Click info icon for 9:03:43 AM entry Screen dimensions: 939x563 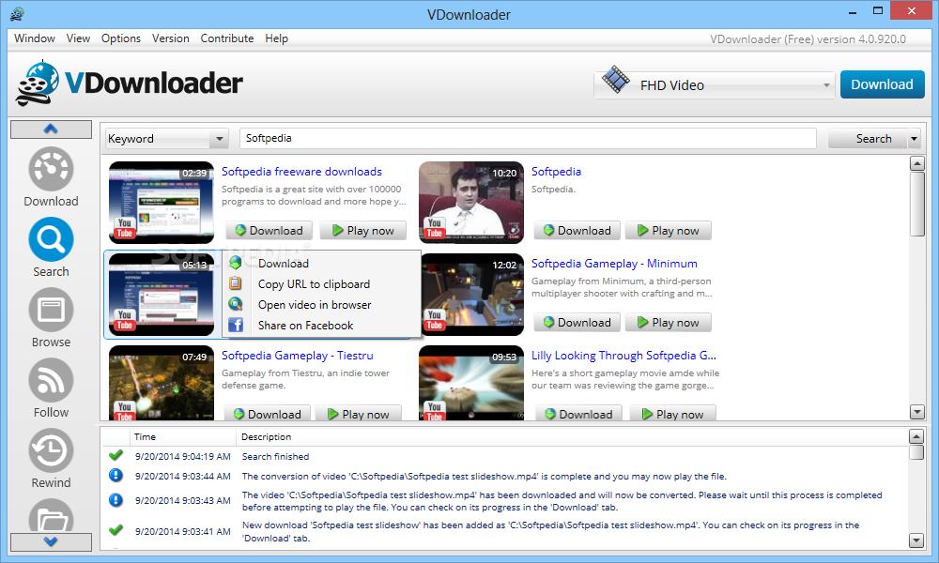point(115,500)
